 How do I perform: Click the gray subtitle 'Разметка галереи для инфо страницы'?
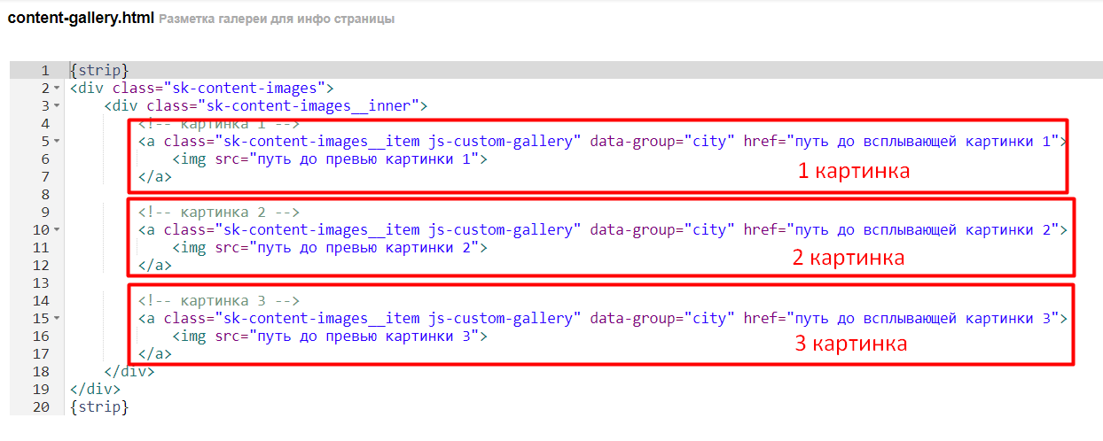point(277,19)
